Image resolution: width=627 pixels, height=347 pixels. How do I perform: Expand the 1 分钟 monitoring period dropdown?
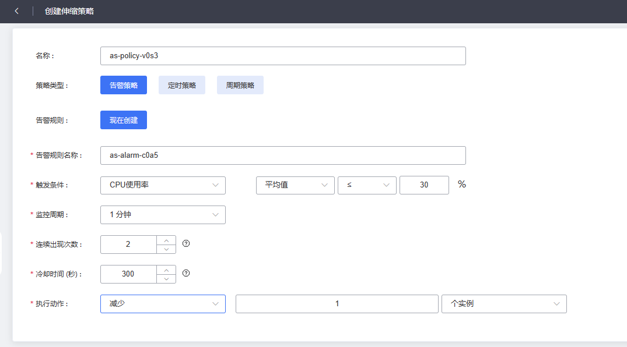tap(163, 215)
